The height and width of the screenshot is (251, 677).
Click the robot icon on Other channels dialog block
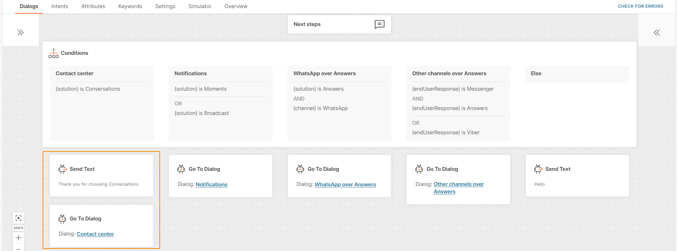pyautogui.click(x=419, y=169)
